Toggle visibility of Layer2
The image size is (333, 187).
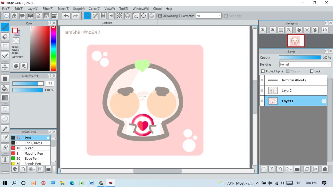coord(262,90)
